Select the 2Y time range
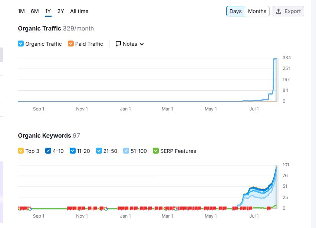 (60, 11)
